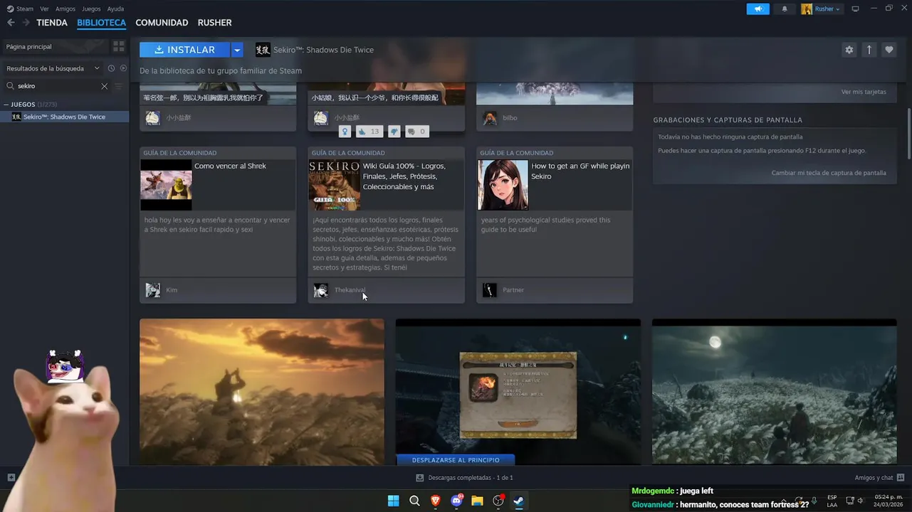Click the Sekiro game icon in the header
The image size is (912, 512).
263,50
